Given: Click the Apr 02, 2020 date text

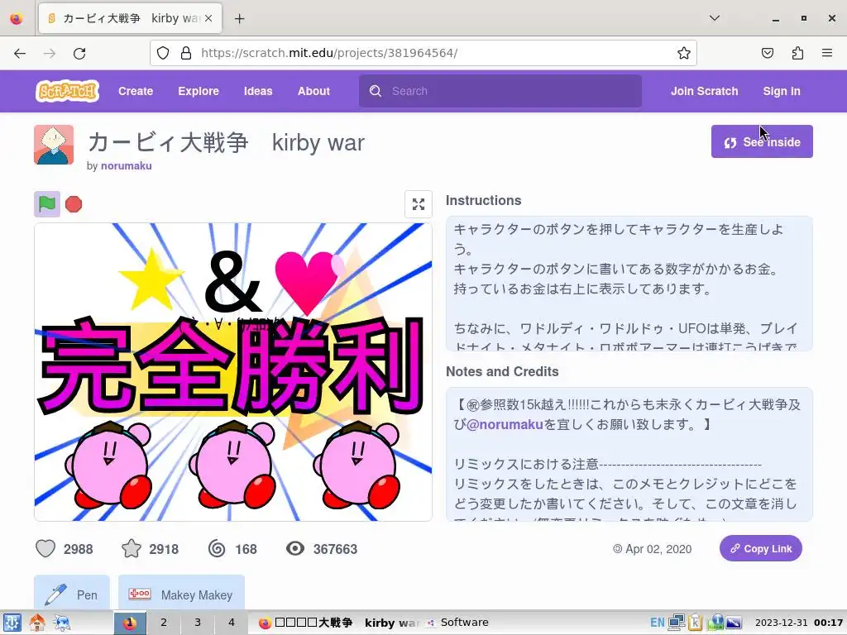Looking at the screenshot, I should [658, 549].
